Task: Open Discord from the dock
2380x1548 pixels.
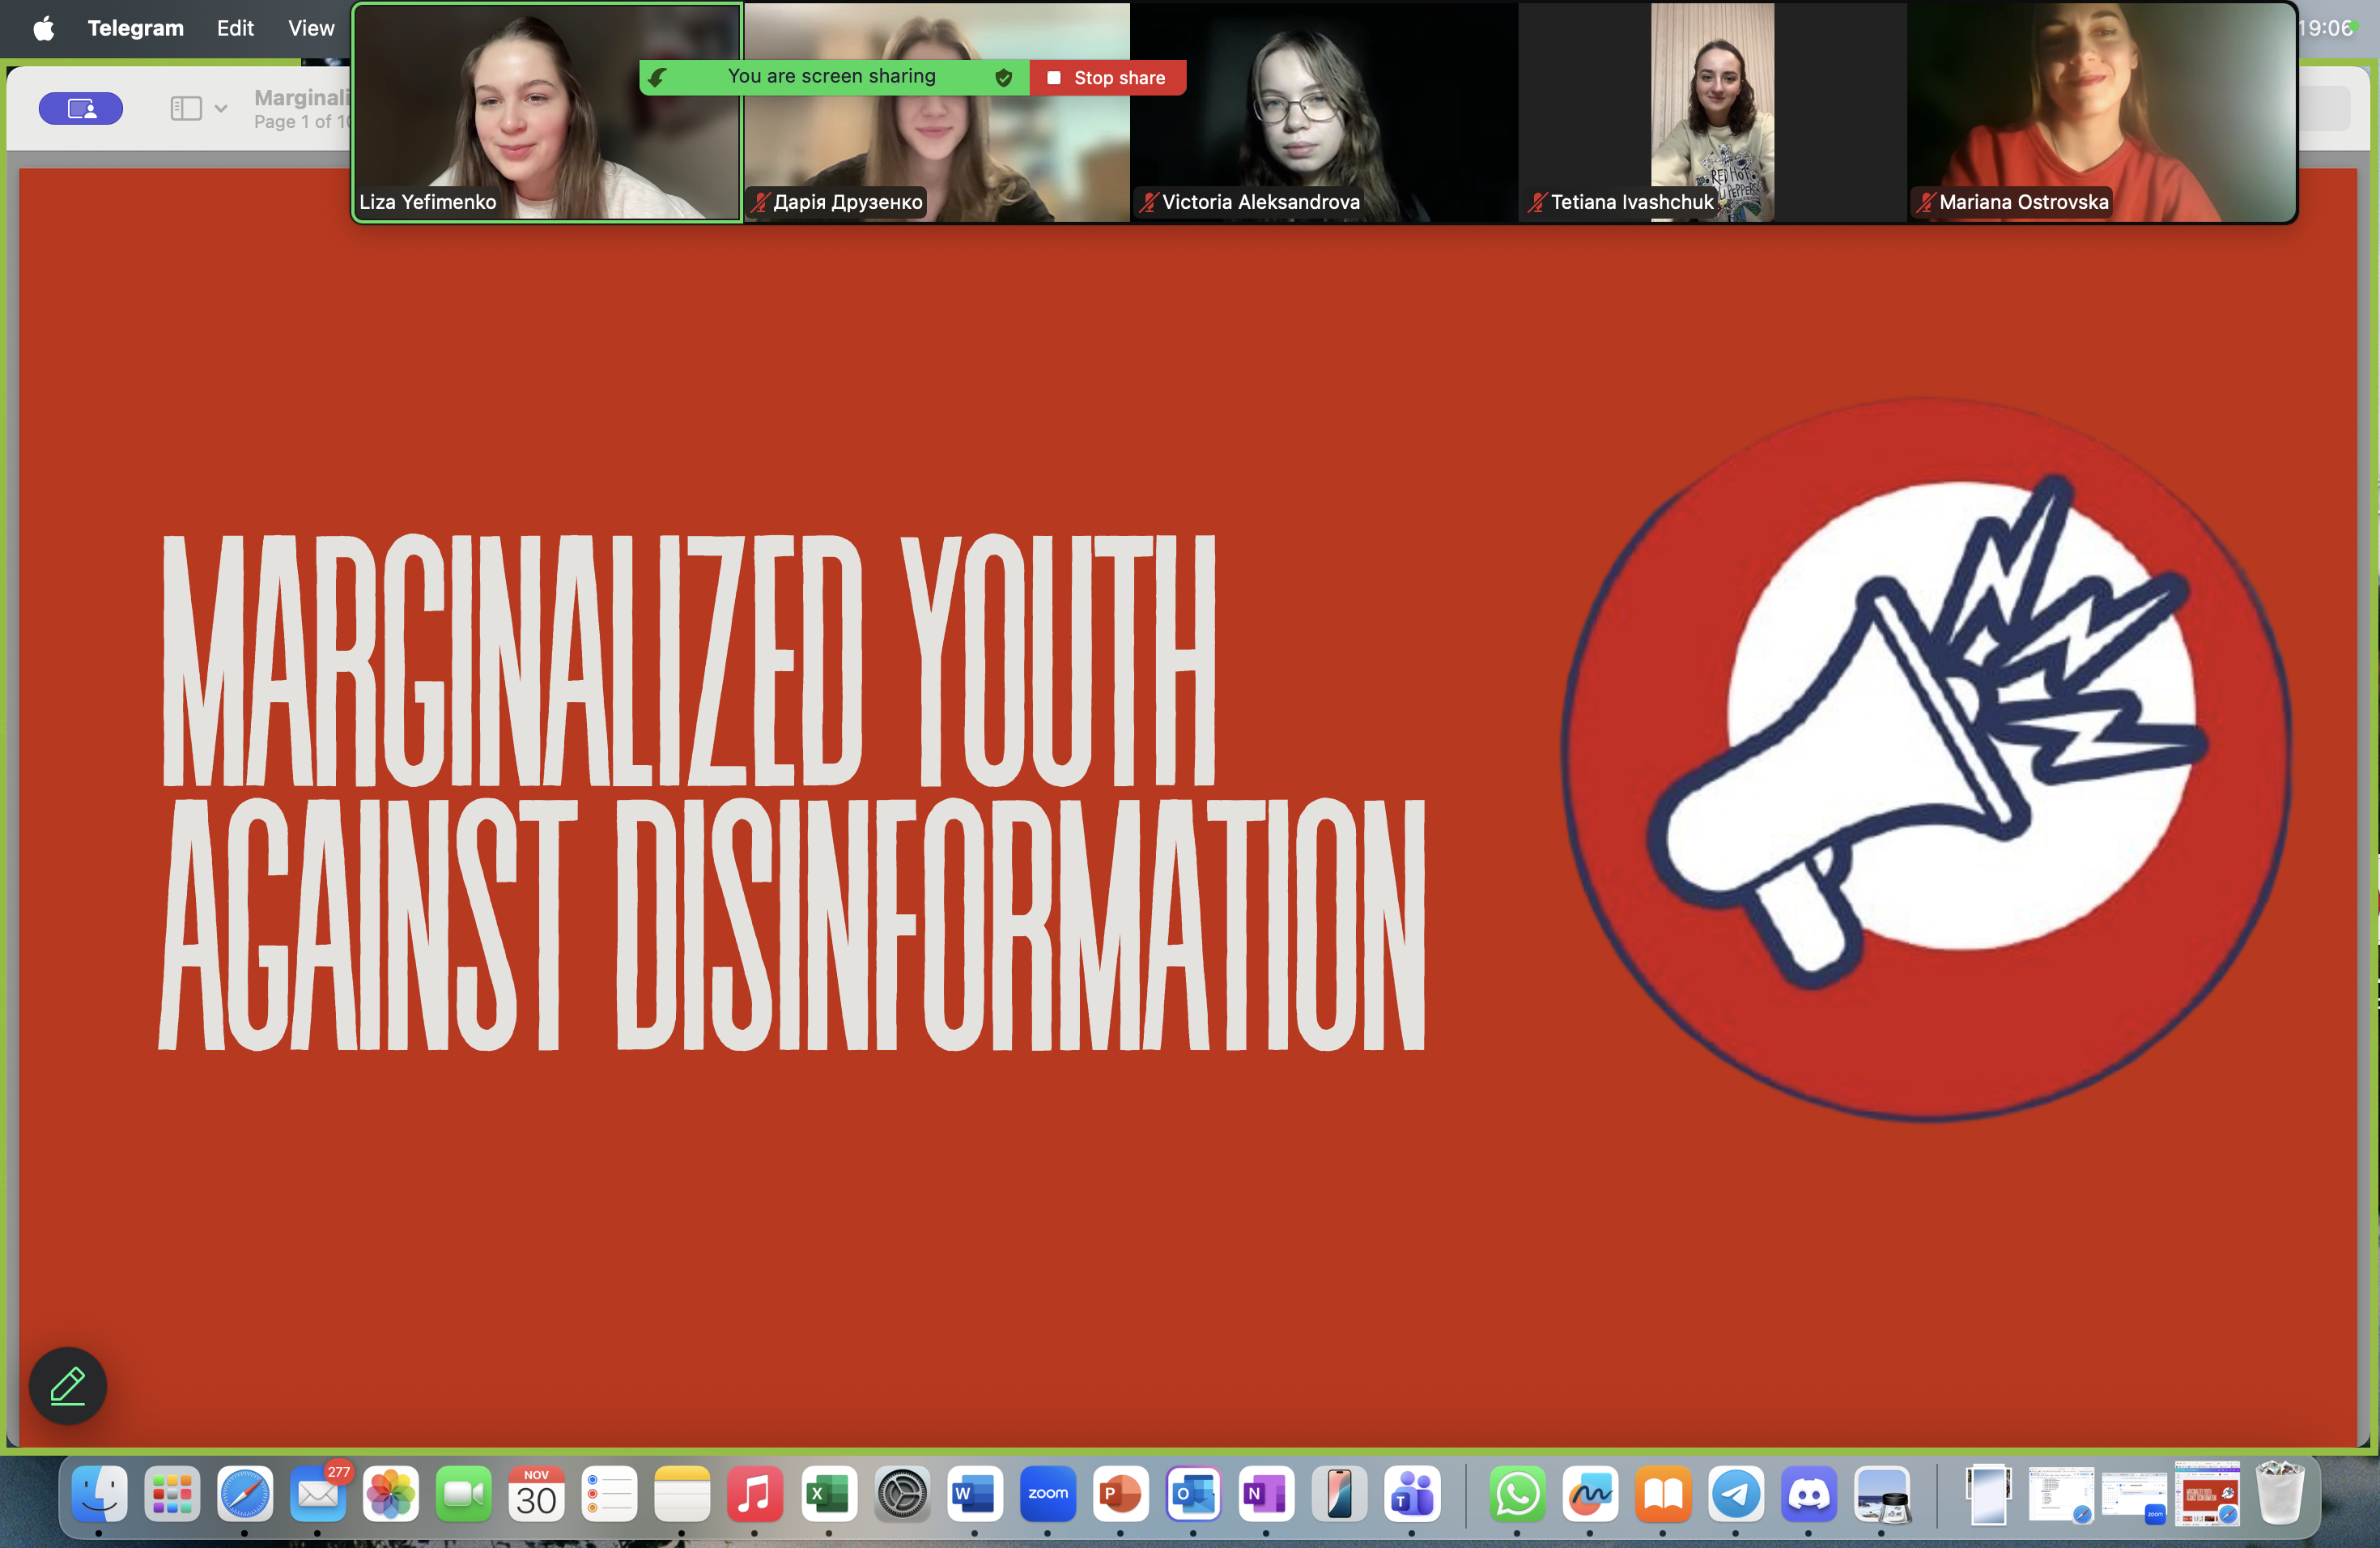Action: [1808, 1494]
